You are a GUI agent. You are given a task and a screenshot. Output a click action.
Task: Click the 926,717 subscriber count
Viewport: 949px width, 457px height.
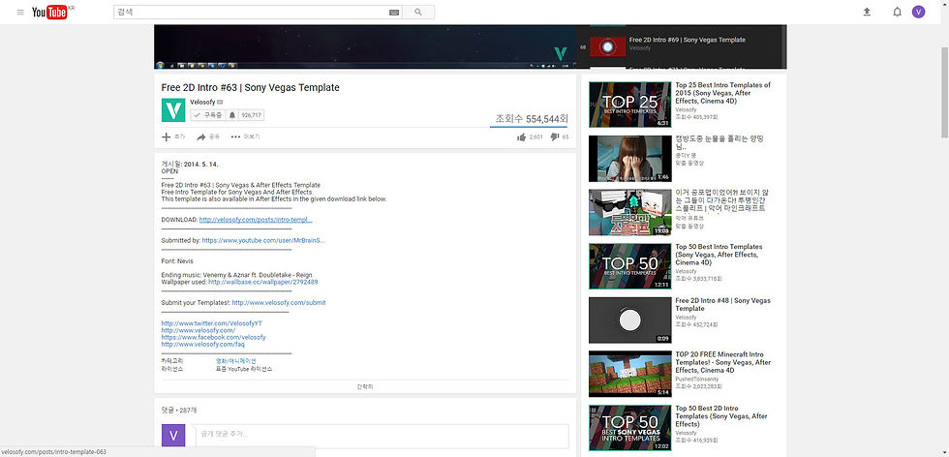[251, 115]
